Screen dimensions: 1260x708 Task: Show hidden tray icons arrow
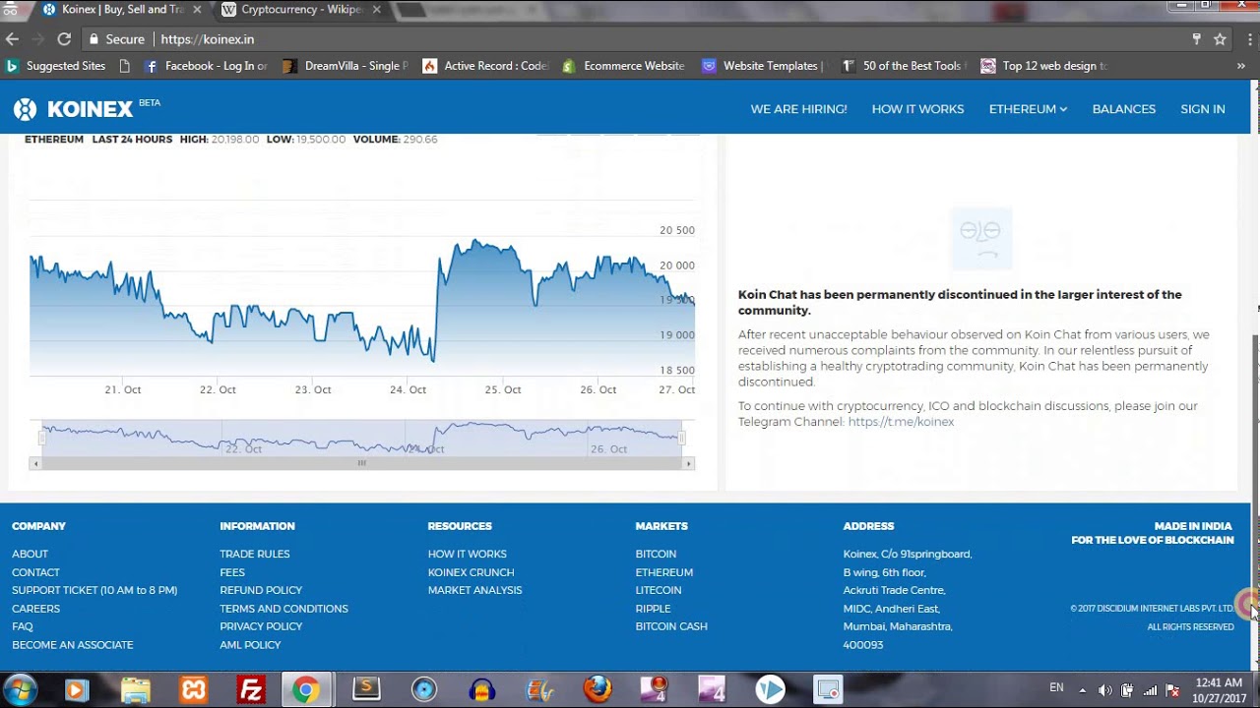tap(1082, 690)
